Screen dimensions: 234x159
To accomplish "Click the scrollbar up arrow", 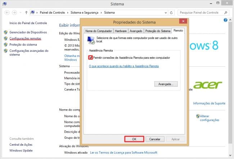I will point(230,20).
